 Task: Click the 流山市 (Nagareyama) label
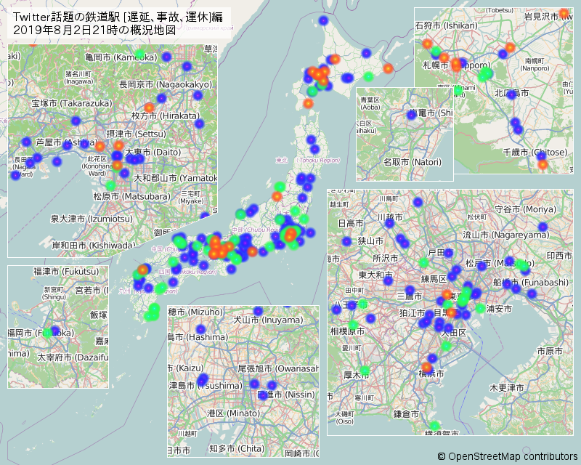click(506, 235)
